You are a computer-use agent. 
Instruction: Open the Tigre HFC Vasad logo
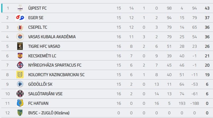[20, 46]
